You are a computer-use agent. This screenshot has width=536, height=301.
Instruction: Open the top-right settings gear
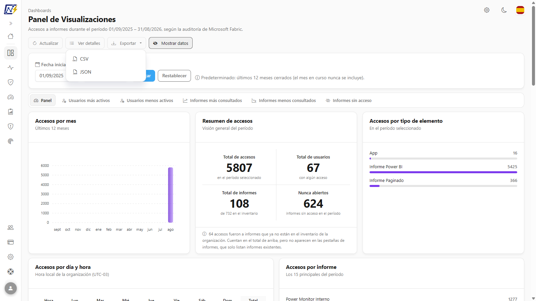pos(487,10)
